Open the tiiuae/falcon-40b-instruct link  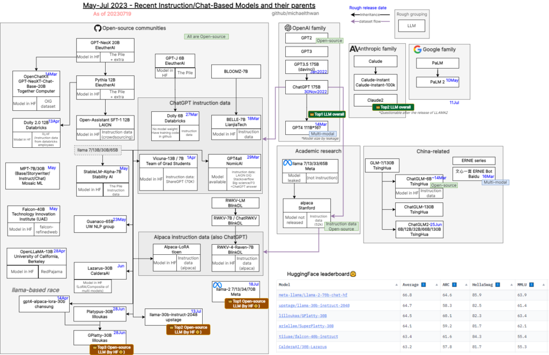(x=308, y=336)
